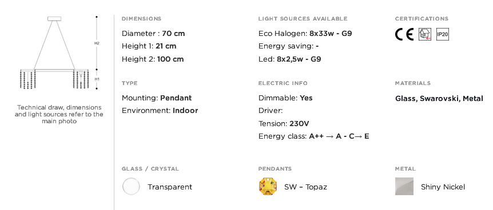Screen dimensions: 493x210
Task: Click the H2 height marker in drawing
Action: point(97,43)
